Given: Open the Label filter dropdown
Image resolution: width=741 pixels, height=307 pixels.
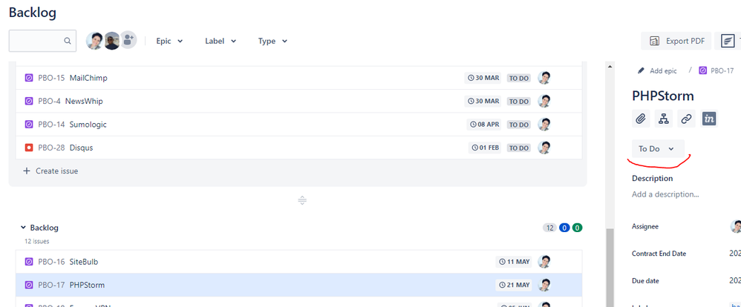Looking at the screenshot, I should click(x=221, y=41).
